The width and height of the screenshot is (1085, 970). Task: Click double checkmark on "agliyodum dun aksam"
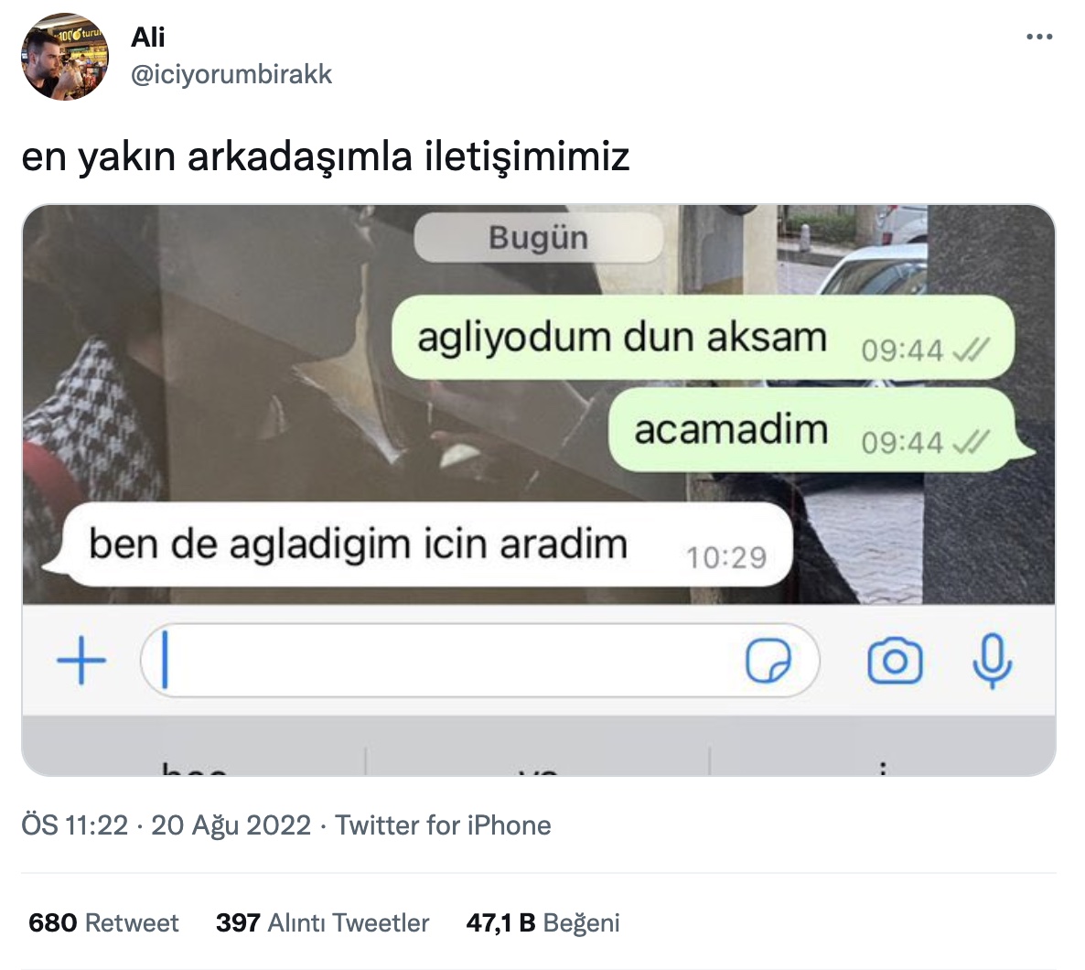pos(971,350)
